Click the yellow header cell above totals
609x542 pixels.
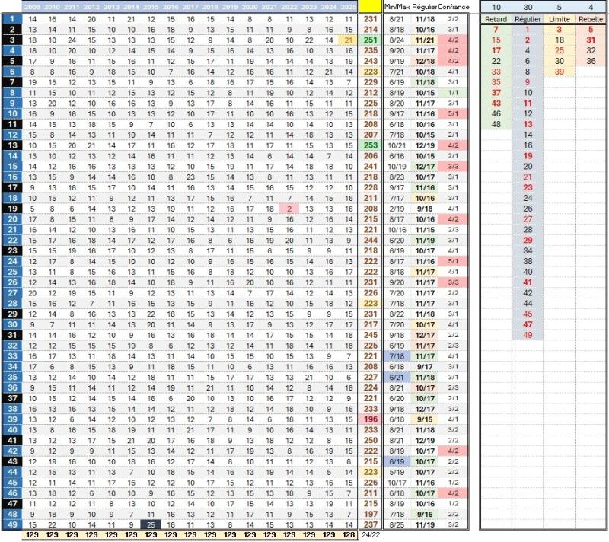click(x=371, y=6)
